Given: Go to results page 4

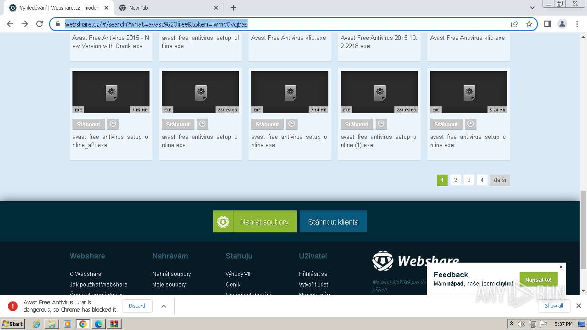Looking at the screenshot, I should (x=482, y=180).
